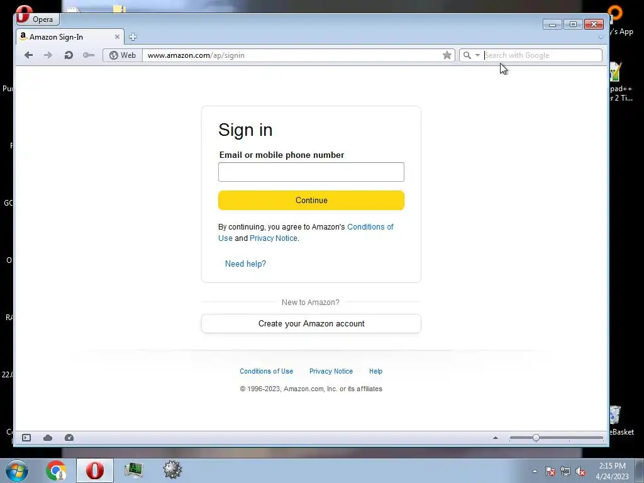Click the yellow Continue button

311,200
